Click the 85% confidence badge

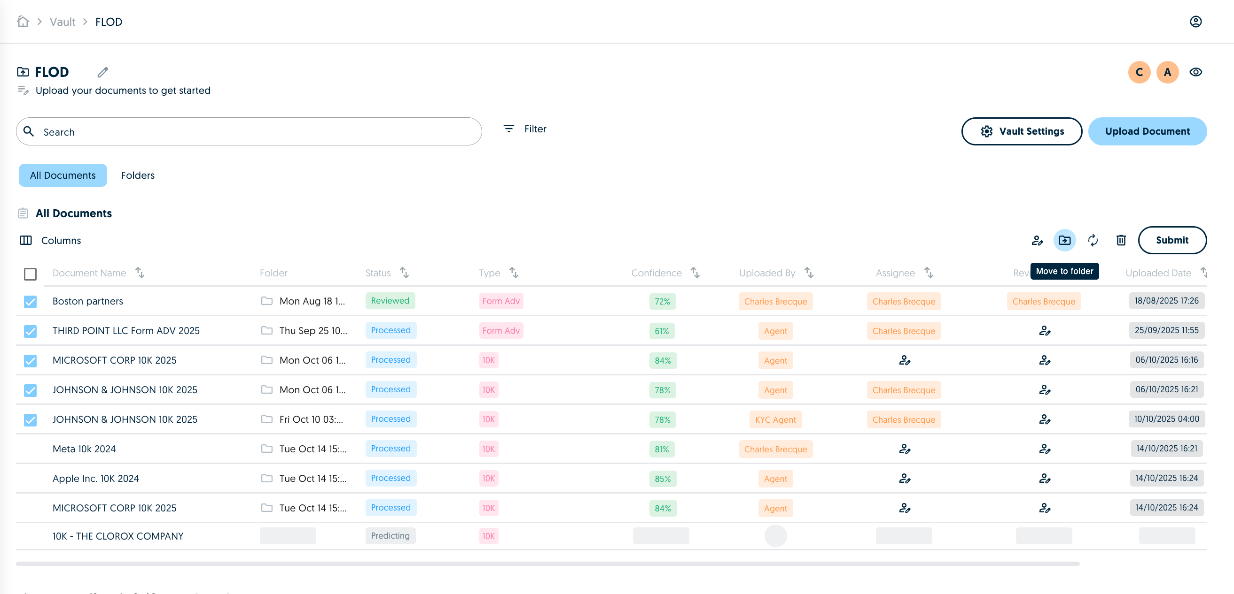[663, 479]
